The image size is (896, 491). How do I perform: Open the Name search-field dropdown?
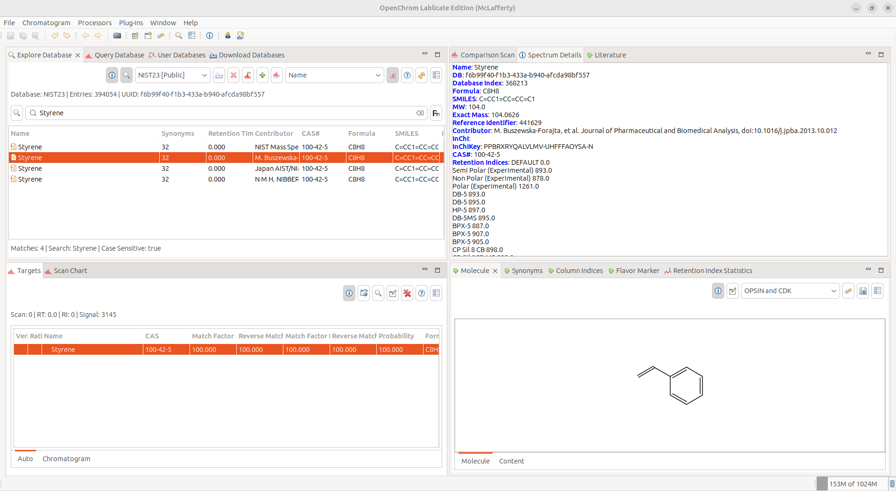point(334,75)
